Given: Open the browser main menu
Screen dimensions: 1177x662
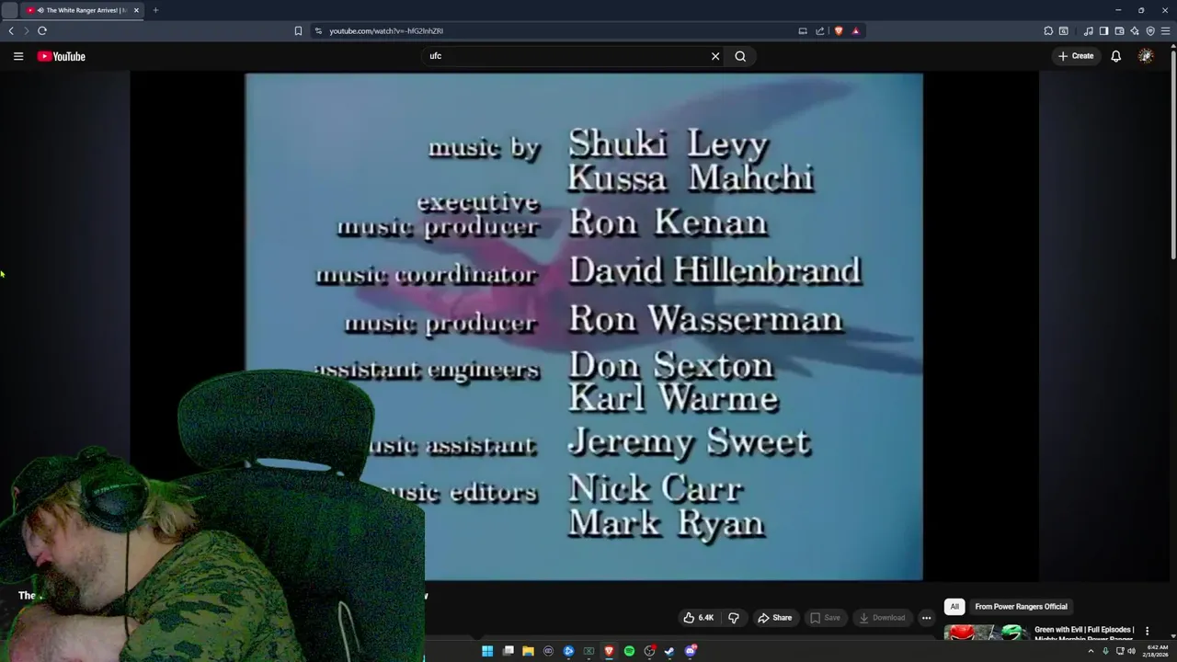Looking at the screenshot, I should pyautogui.click(x=1165, y=30).
